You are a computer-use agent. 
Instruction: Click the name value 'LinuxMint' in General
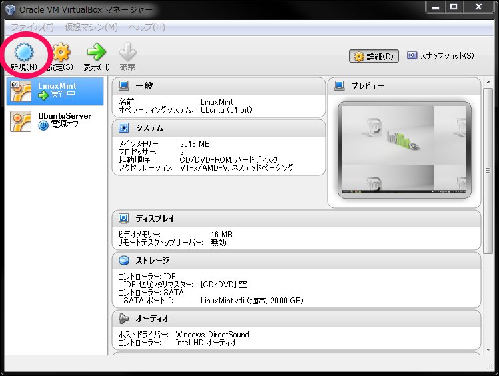(x=217, y=102)
